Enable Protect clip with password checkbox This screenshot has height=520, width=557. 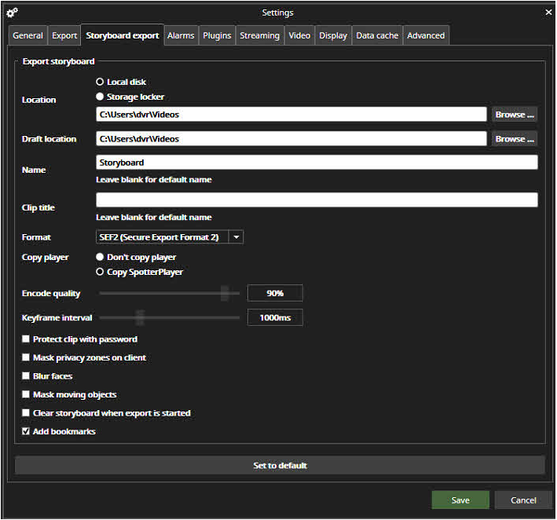point(26,339)
